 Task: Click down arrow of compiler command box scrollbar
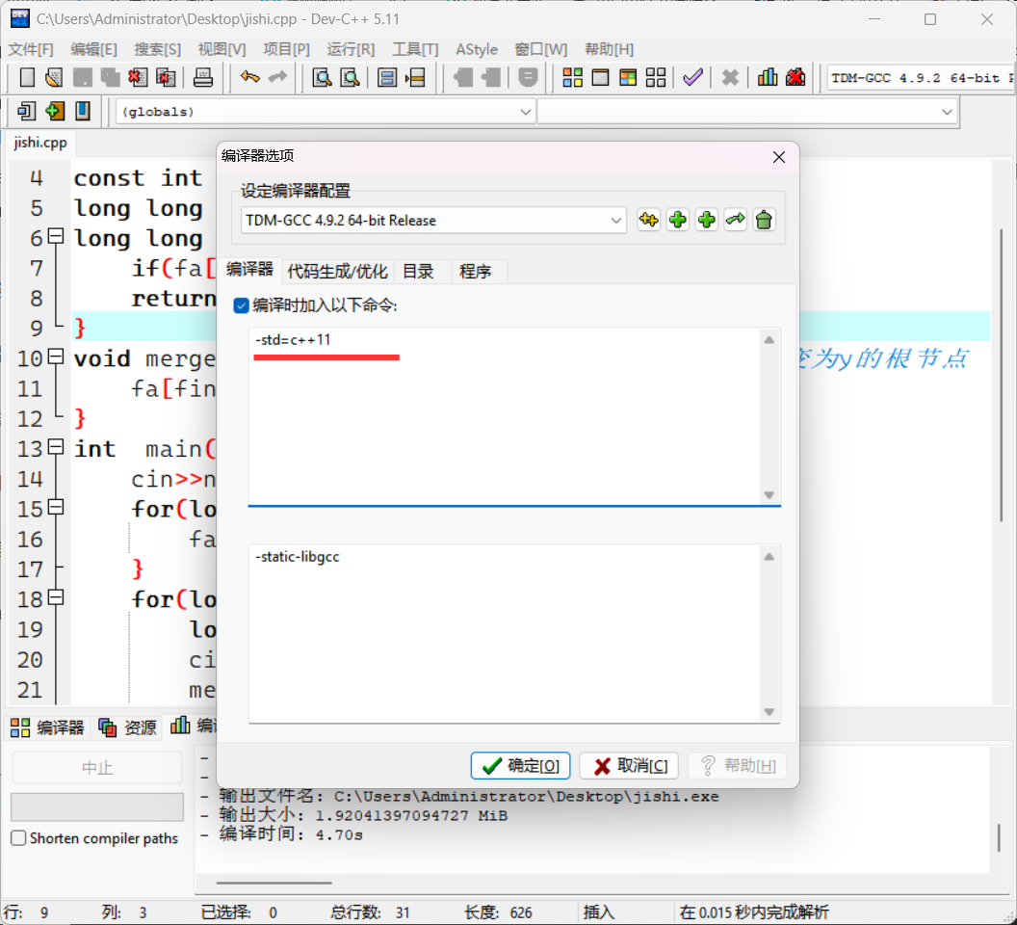coord(769,494)
